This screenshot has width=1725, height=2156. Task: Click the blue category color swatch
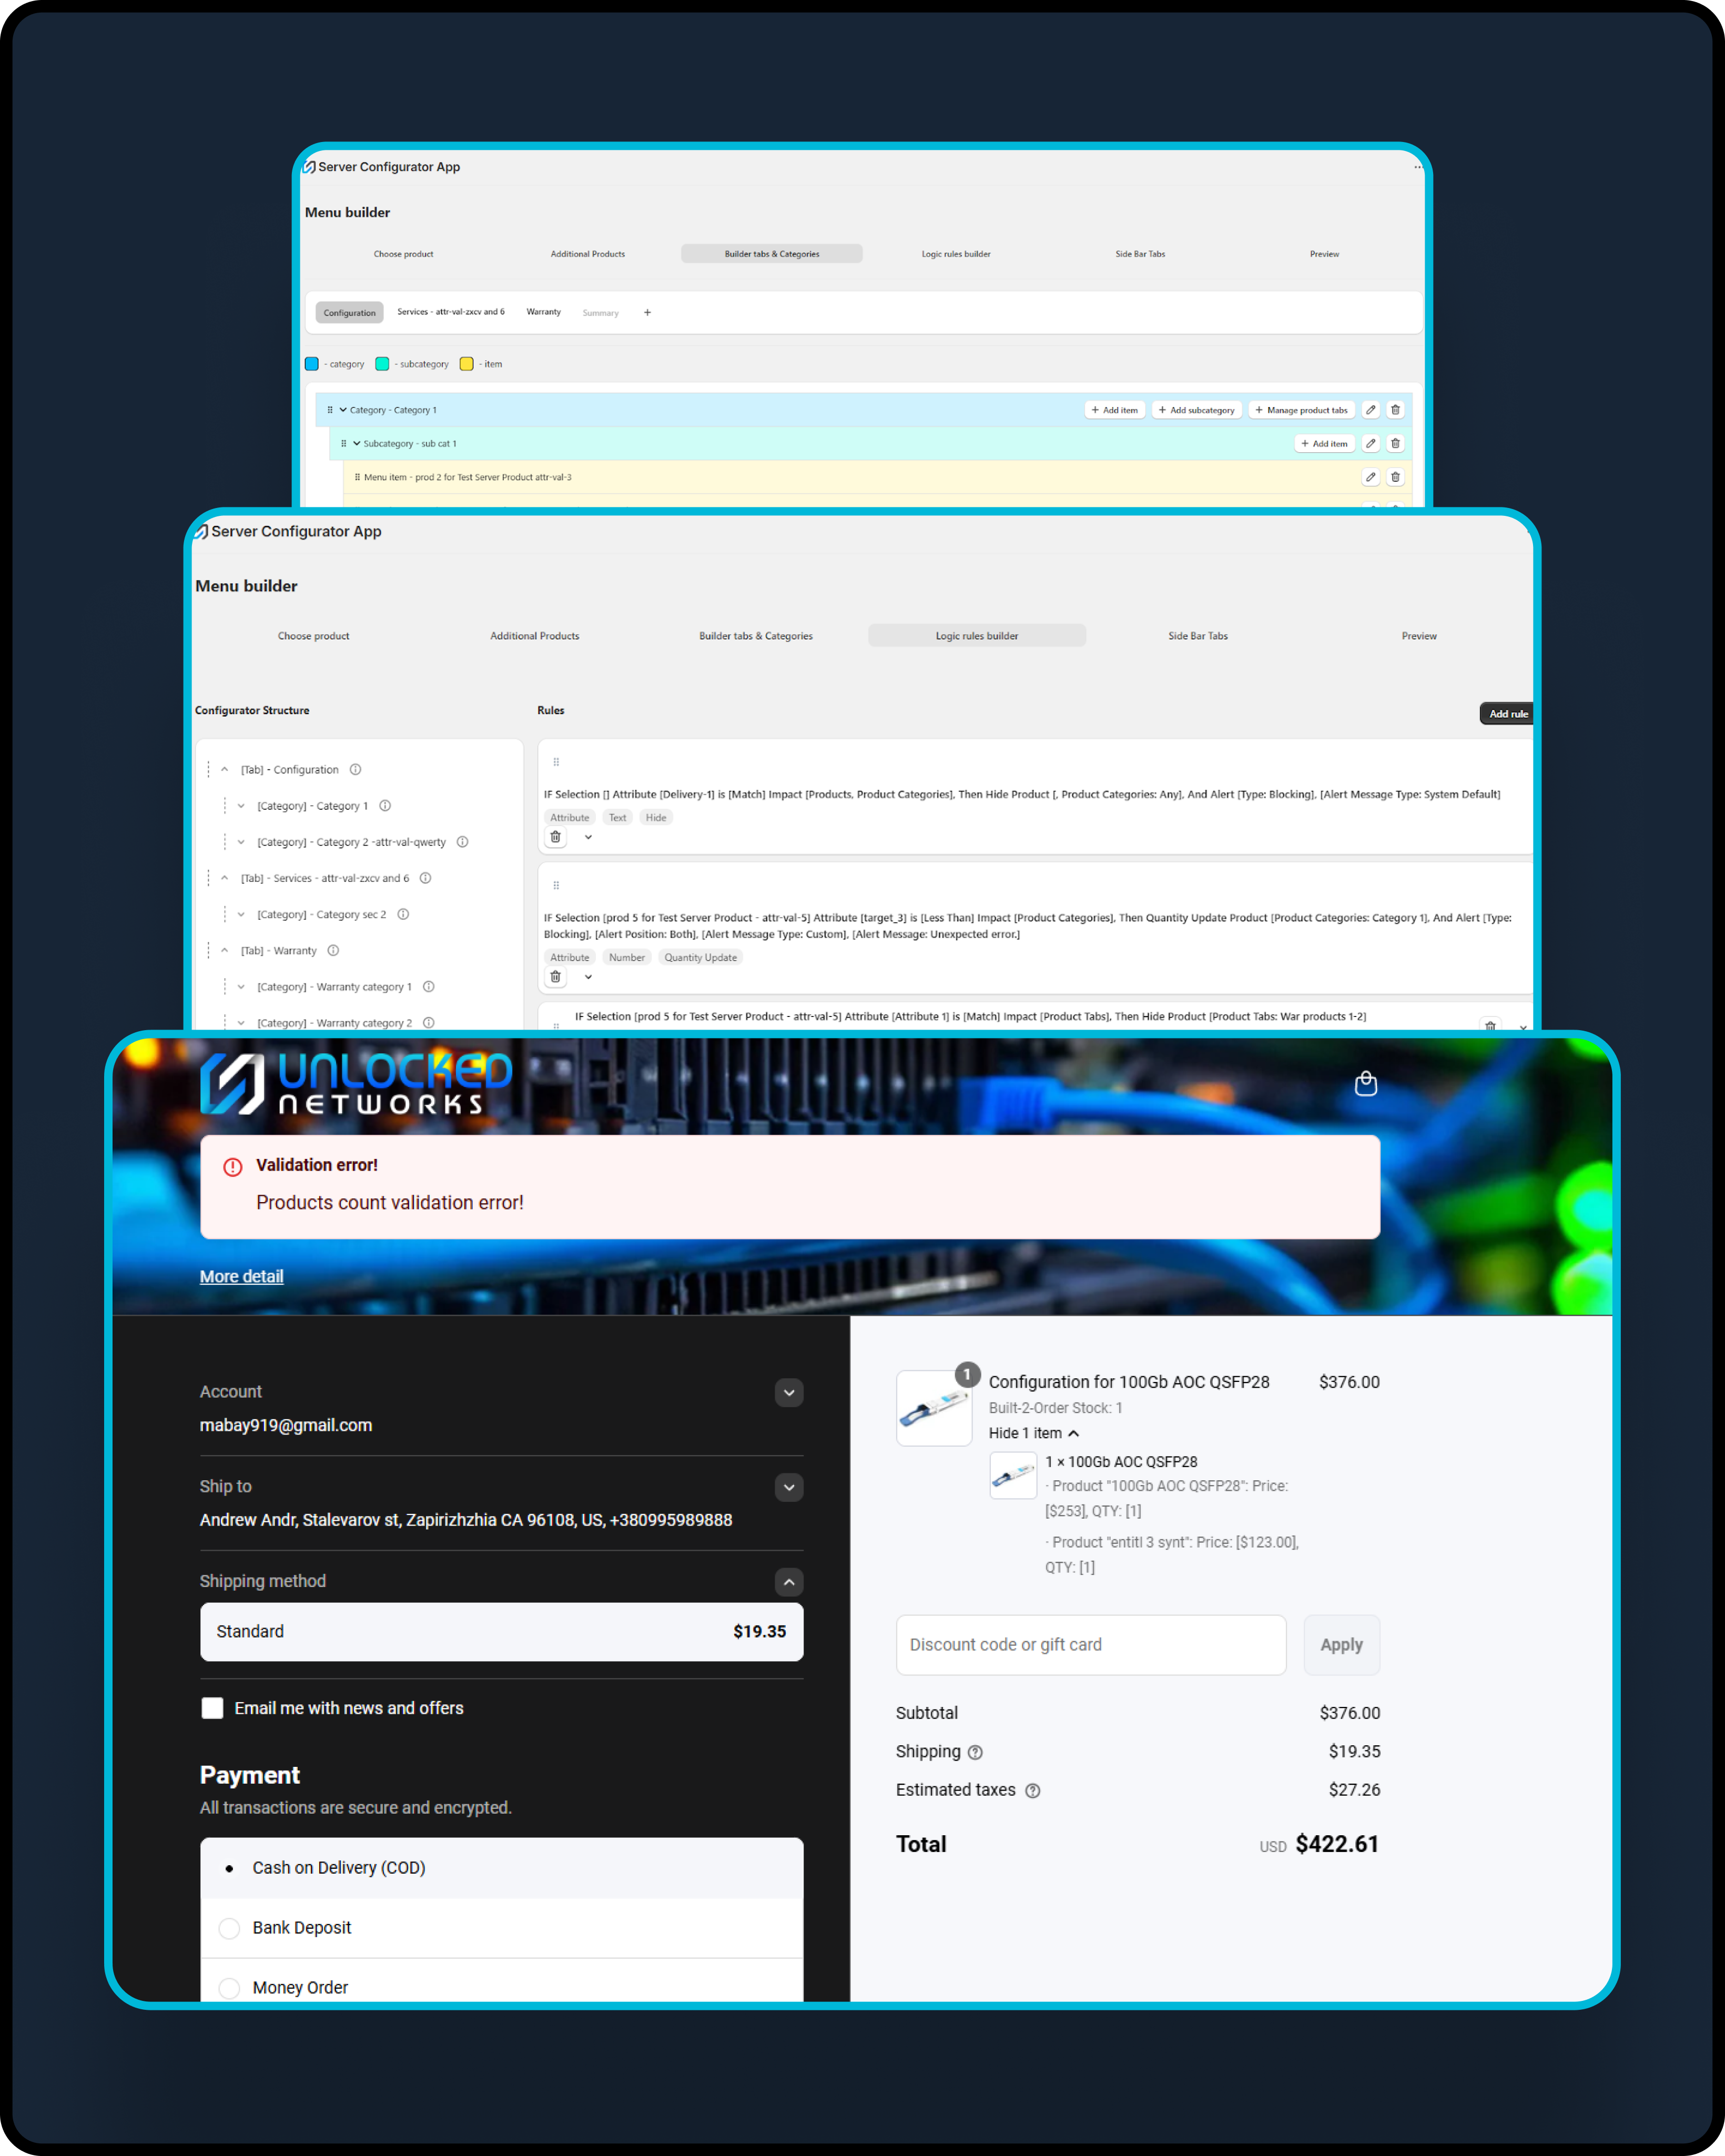click(x=312, y=364)
